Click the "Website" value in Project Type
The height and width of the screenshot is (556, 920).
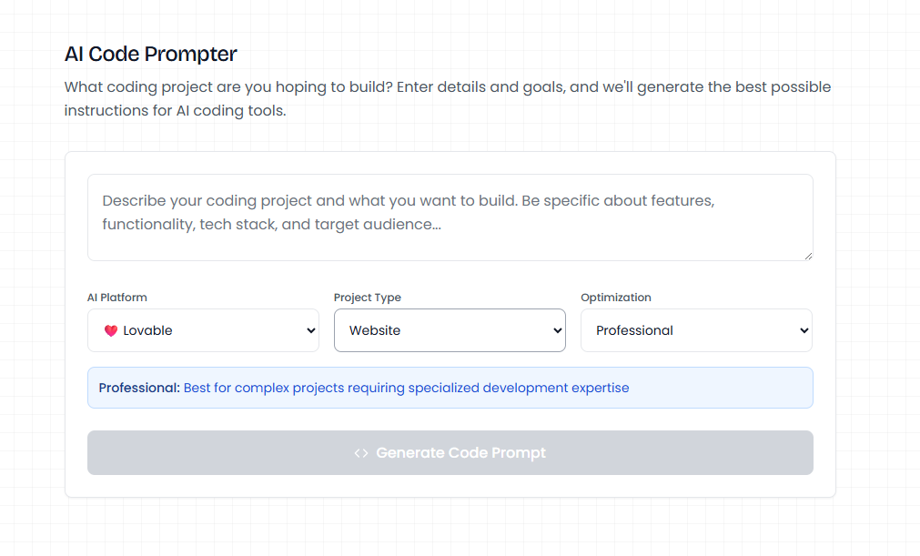point(375,331)
